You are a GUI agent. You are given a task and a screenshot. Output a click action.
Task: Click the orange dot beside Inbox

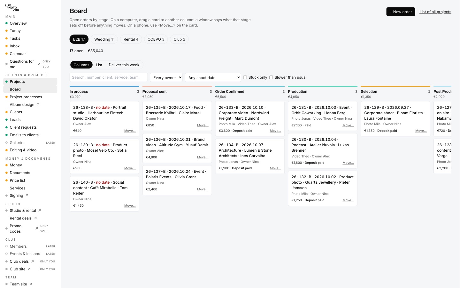[x=6, y=46]
